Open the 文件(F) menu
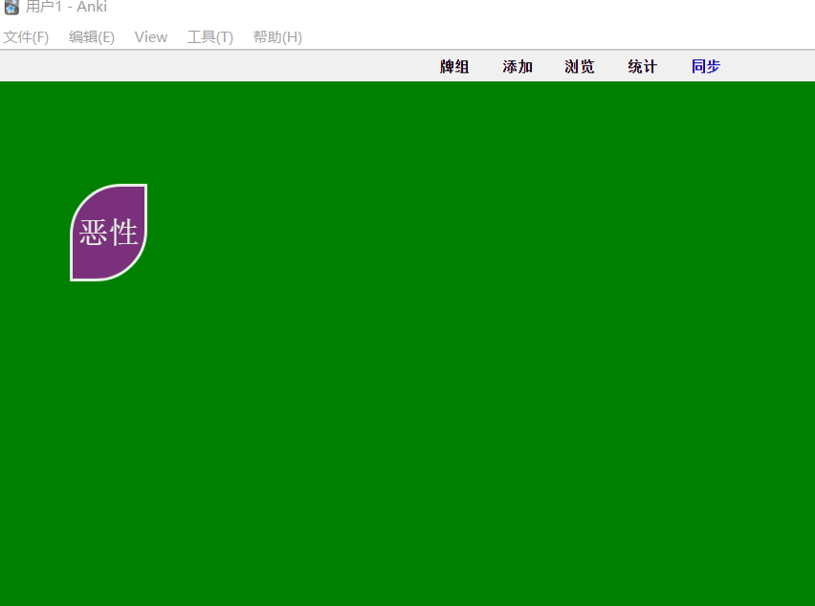This screenshot has height=606, width=815. 26,37
